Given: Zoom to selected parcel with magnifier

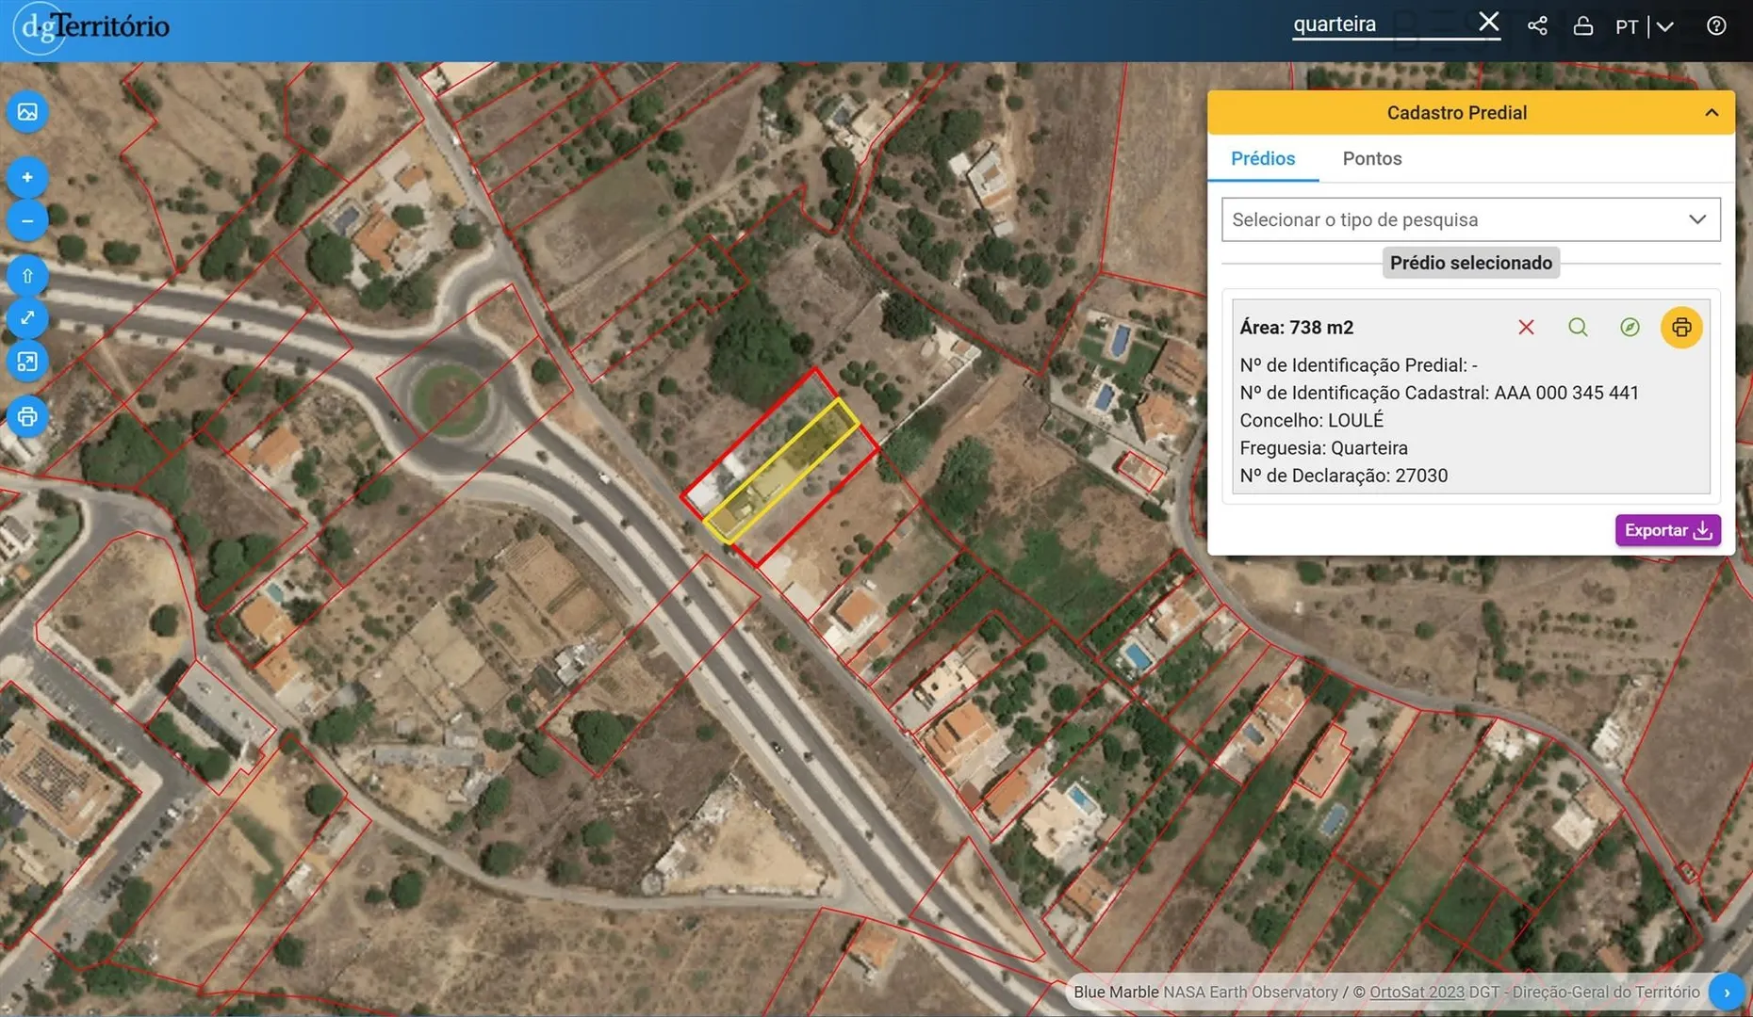Looking at the screenshot, I should point(1578,327).
